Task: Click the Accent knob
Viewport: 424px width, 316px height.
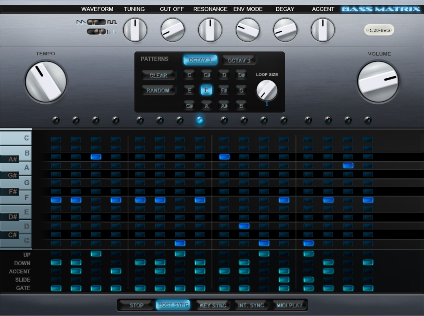Action: point(323,30)
